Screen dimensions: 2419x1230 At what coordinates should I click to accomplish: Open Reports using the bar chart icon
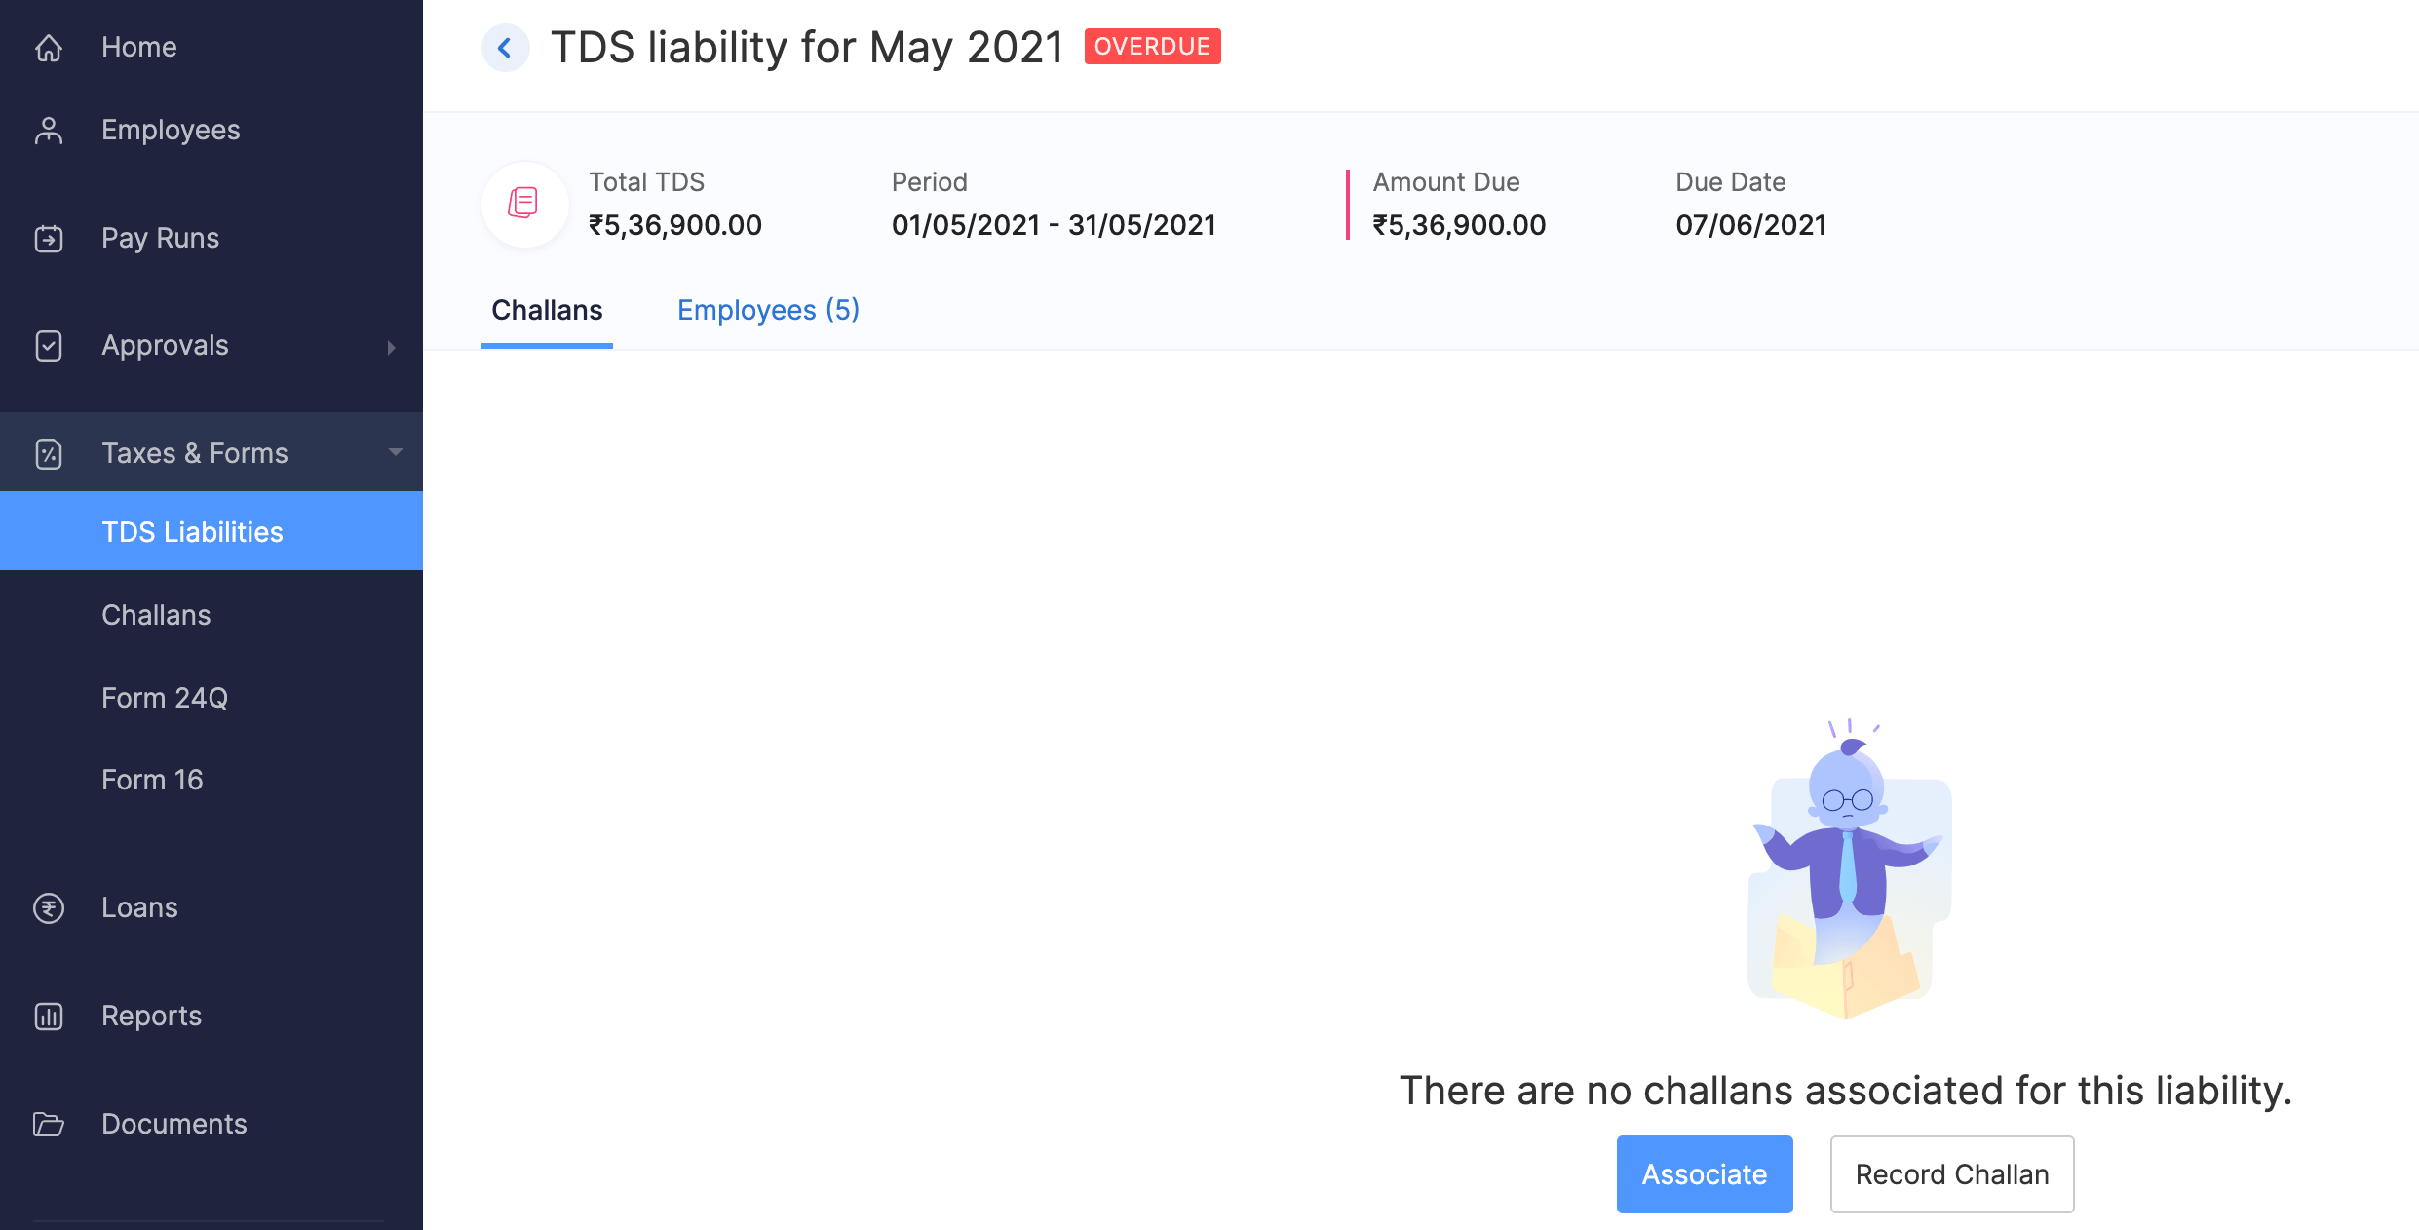49,1016
